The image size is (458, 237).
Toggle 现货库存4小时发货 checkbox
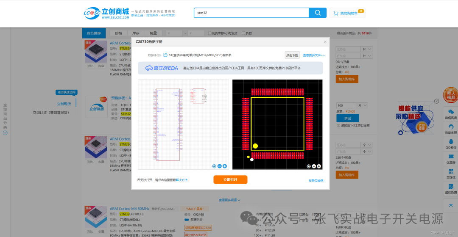[x=209, y=33]
